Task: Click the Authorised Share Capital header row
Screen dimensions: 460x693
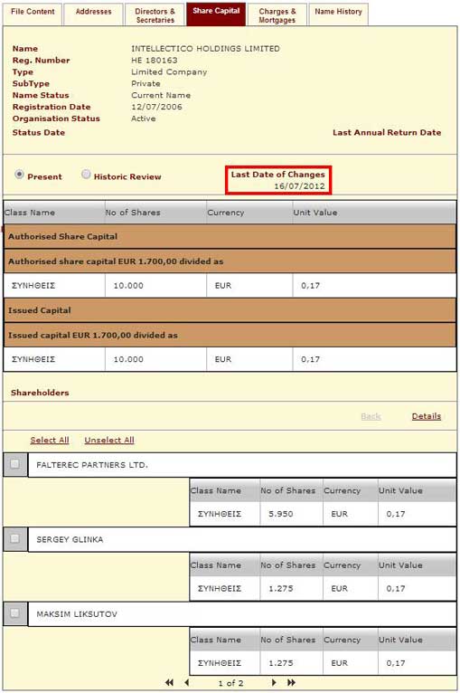Action: (230, 236)
